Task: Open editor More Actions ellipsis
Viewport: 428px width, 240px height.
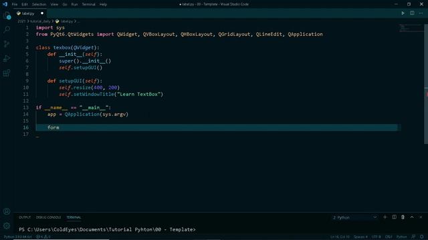Action: 421,13
